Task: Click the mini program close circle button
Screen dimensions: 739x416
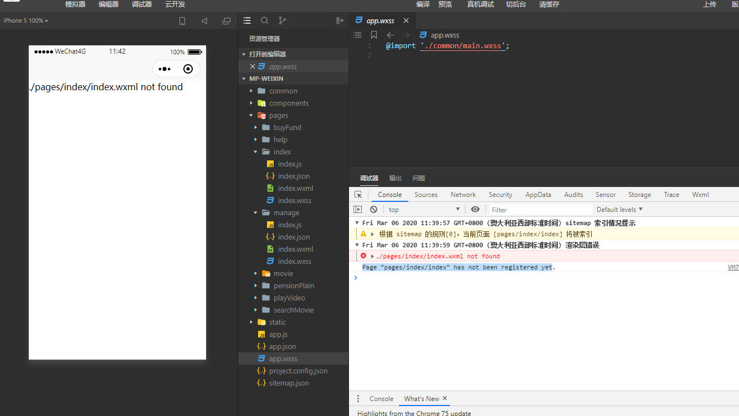Action: [188, 69]
